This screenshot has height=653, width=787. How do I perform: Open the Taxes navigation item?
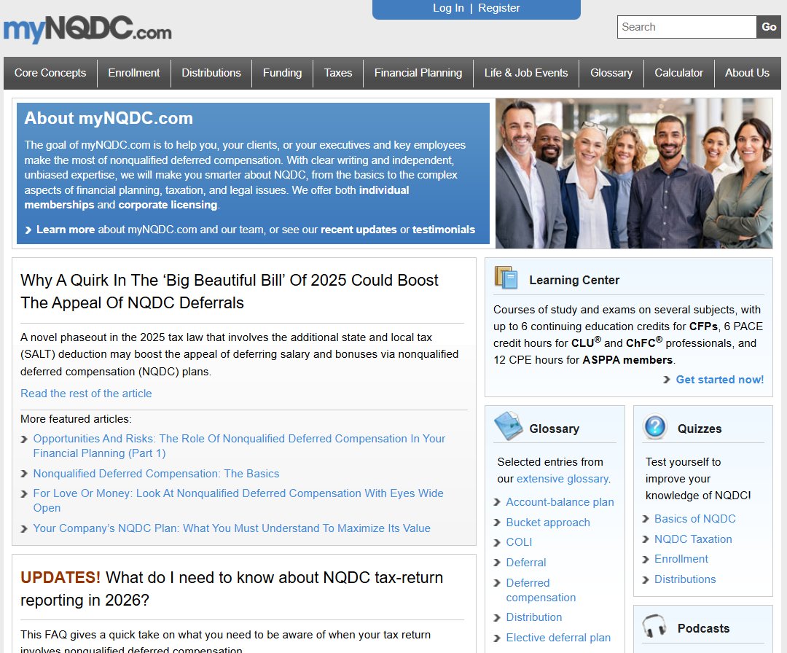pos(338,73)
